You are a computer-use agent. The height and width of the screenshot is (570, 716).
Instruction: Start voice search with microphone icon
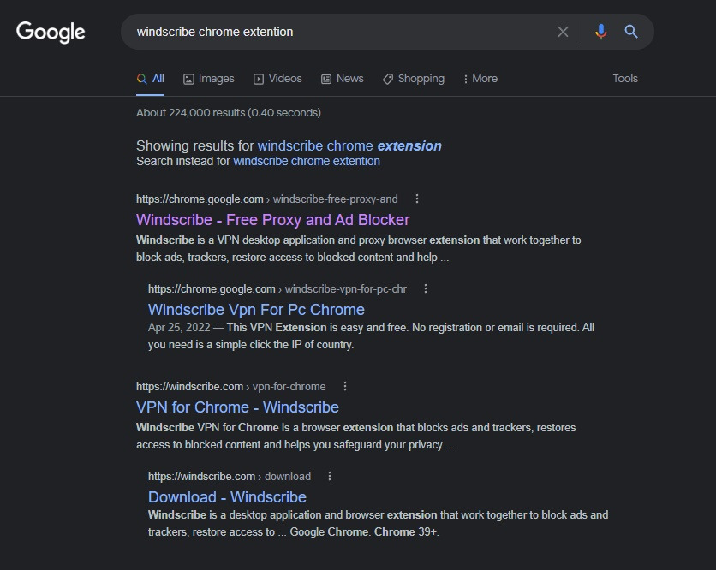point(601,32)
